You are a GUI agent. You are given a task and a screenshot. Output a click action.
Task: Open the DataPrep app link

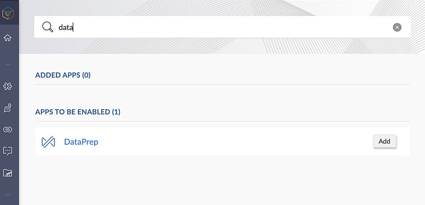pos(81,142)
